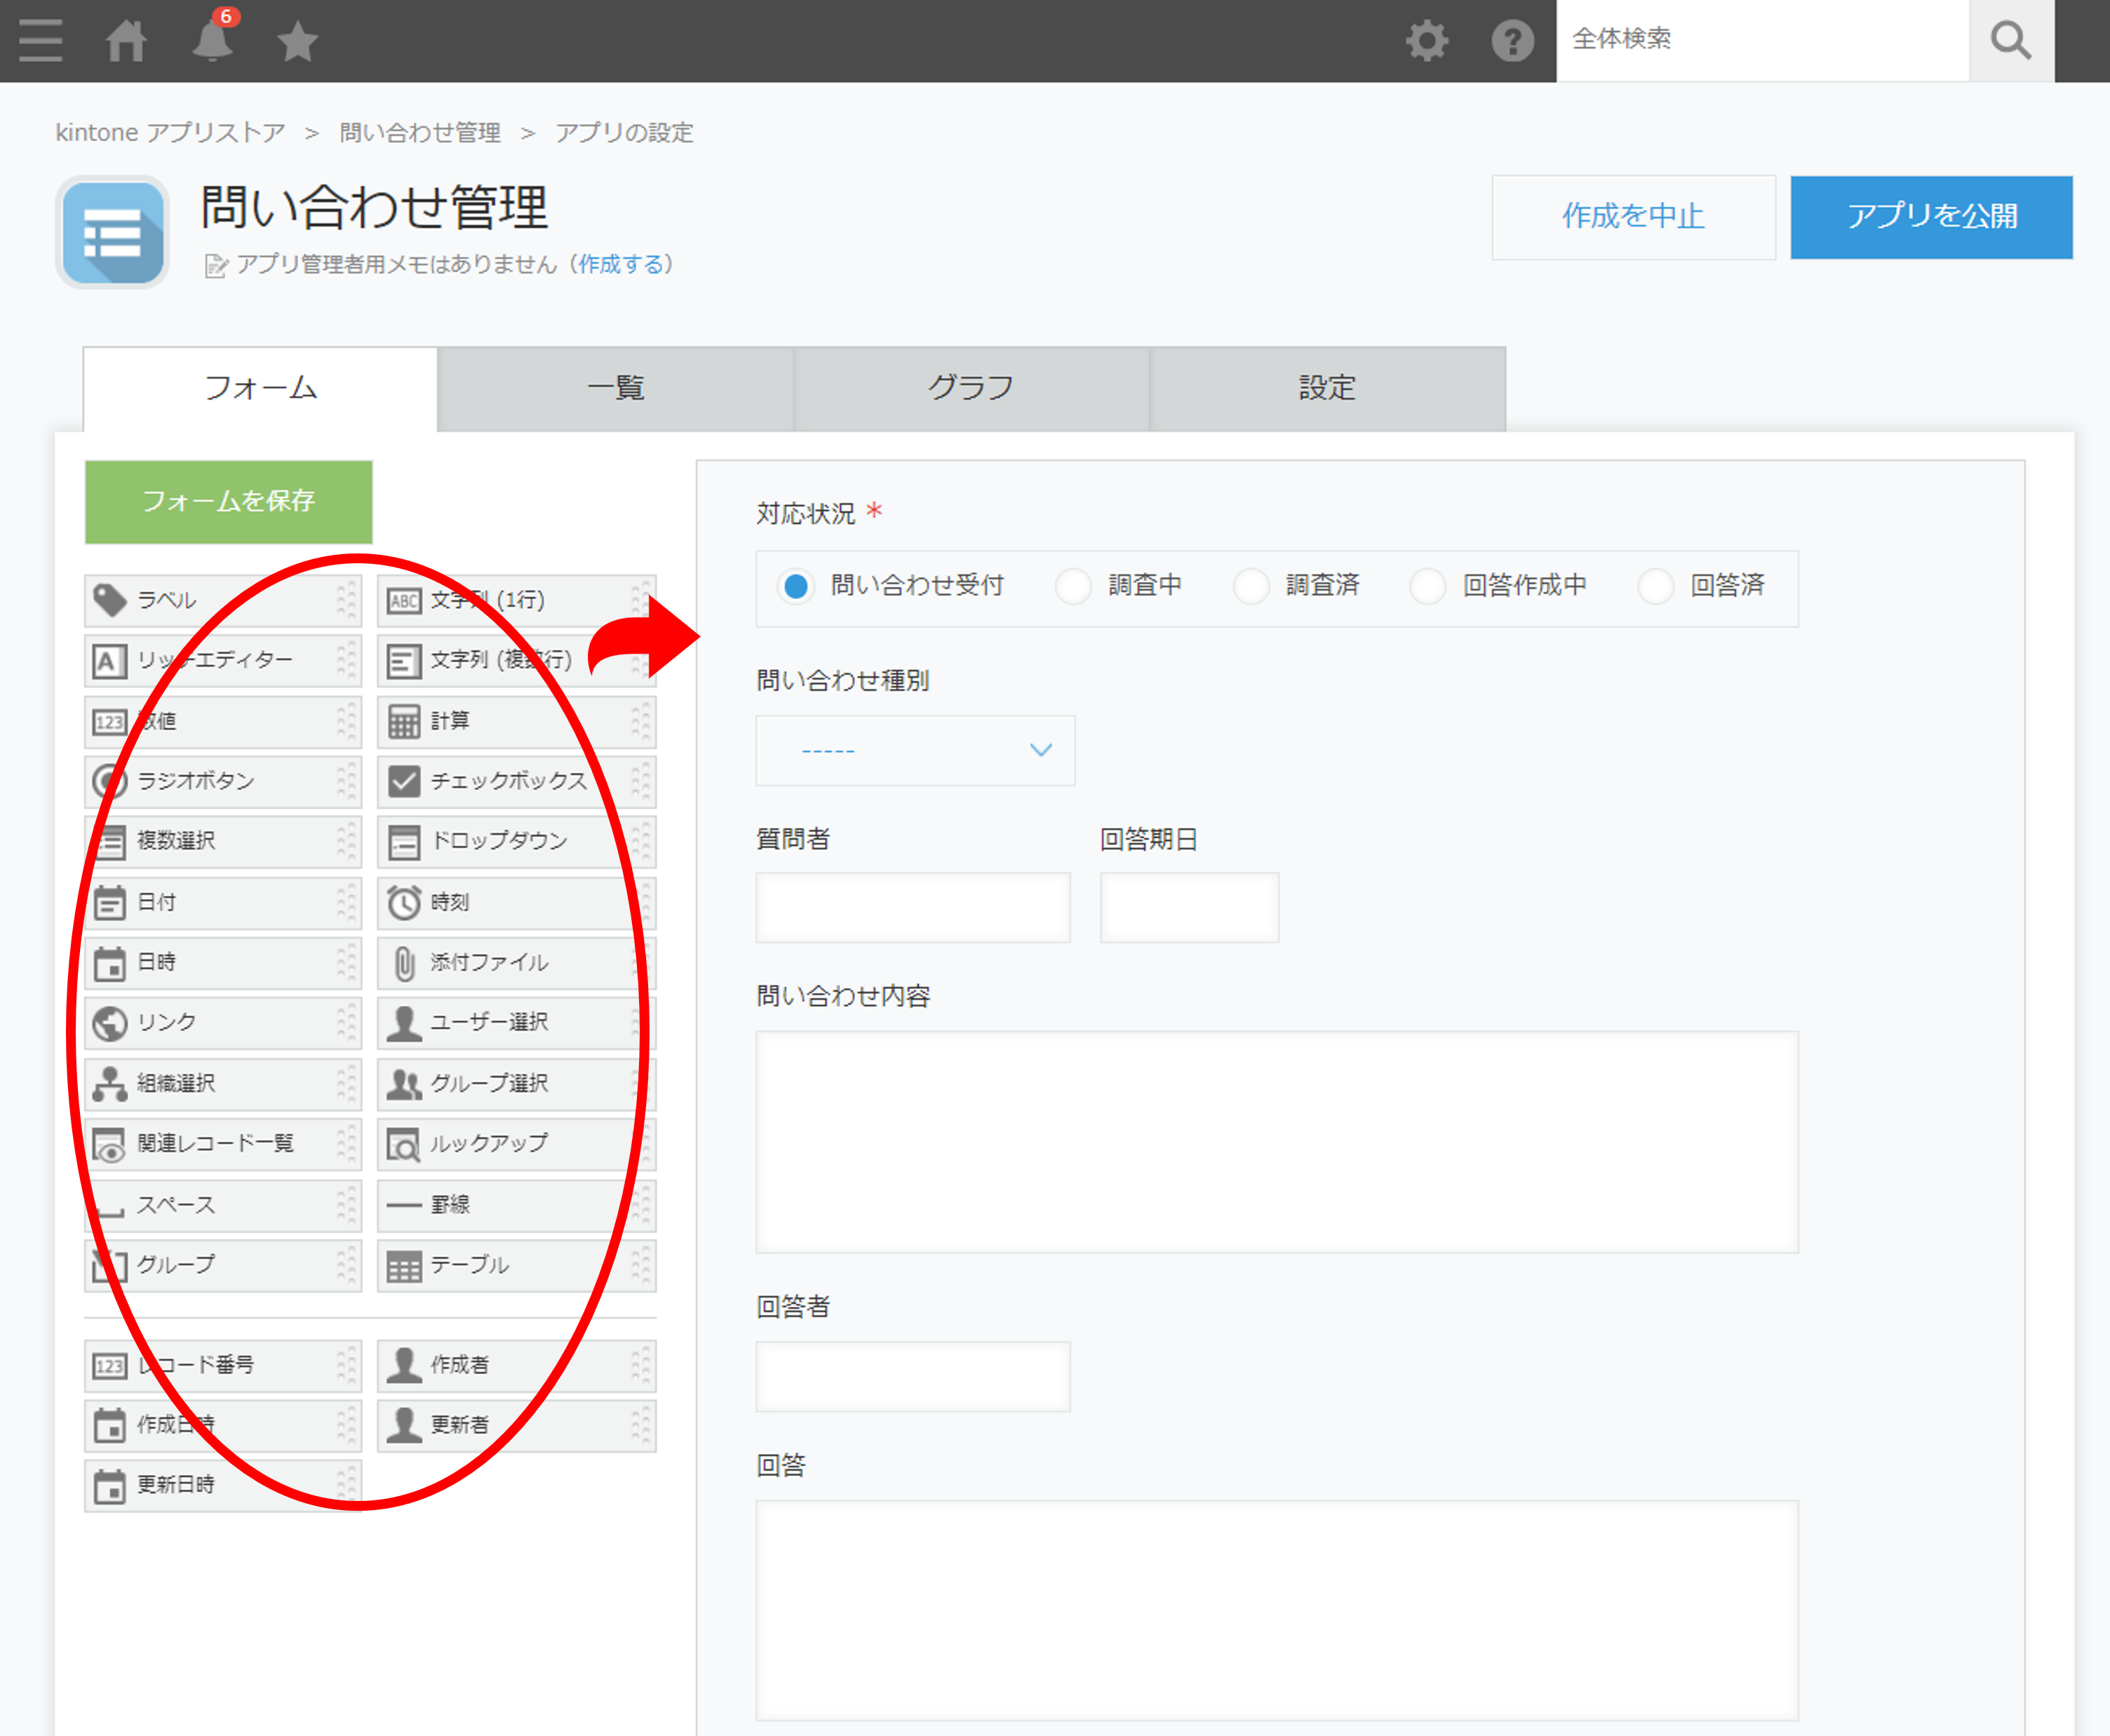Click the 問い合わせ管理 breadcrumb link
2110x1736 pixels.
420,133
